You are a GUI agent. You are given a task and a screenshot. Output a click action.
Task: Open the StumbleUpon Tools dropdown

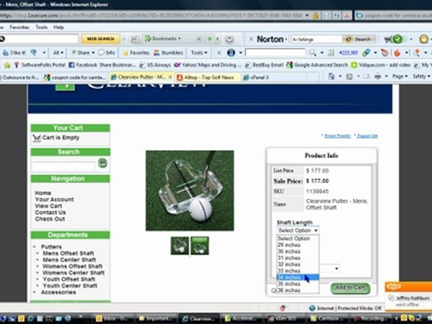tap(199, 53)
